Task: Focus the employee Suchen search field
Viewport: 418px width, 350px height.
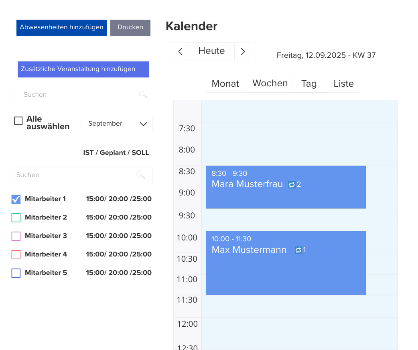Action: 83,175
